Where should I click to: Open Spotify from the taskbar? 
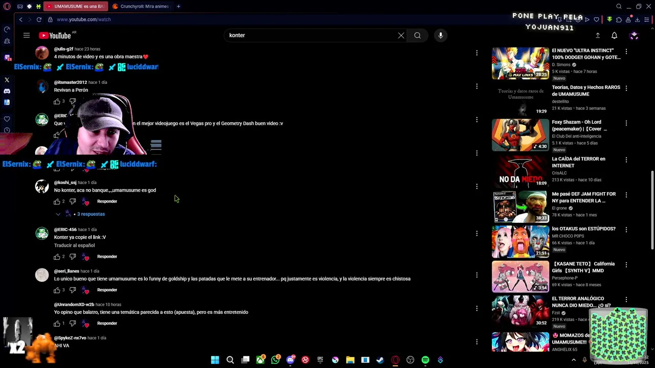[425, 360]
